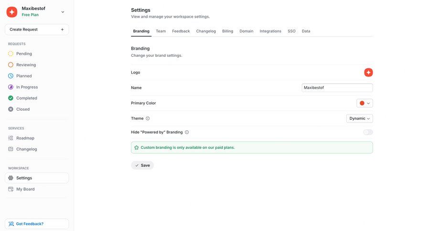Click the workspace logo image in Branding
Image resolution: width=430 pixels, height=231 pixels.
coord(368,73)
